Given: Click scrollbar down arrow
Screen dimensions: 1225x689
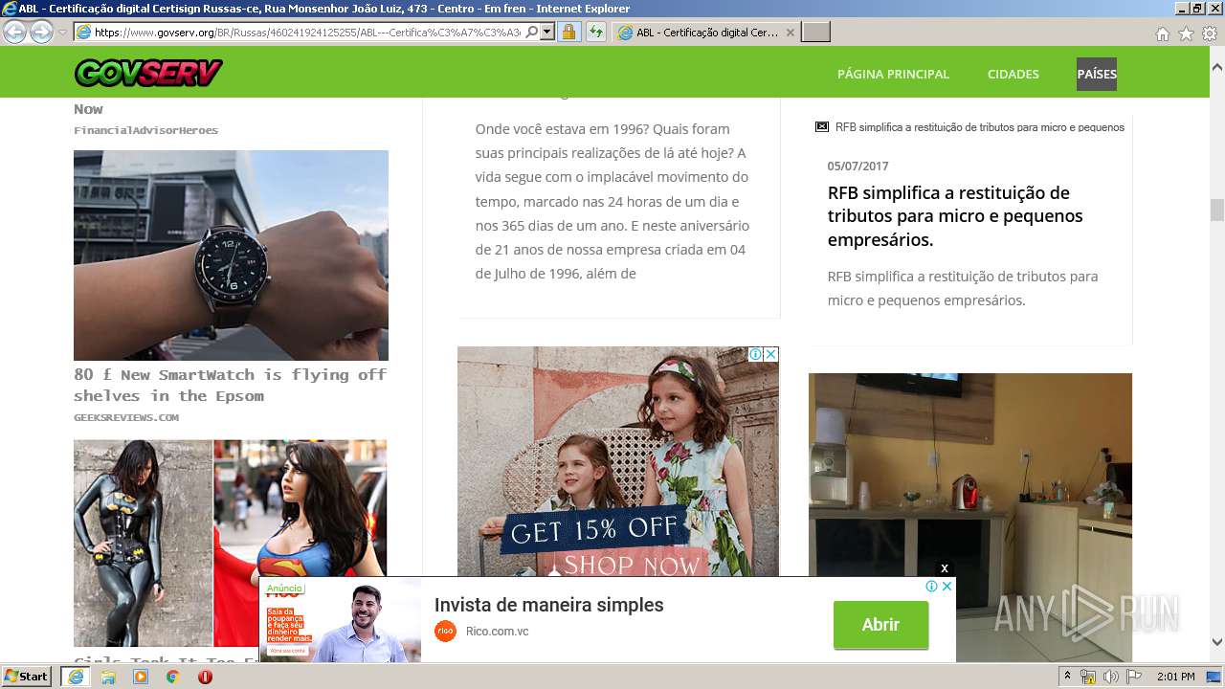Looking at the screenshot, I should coord(1216,642).
